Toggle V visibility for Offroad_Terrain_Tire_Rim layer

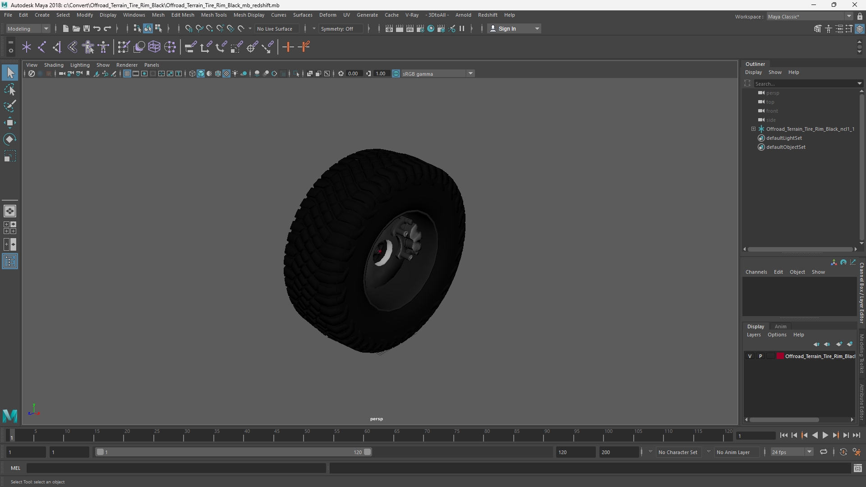coord(750,356)
